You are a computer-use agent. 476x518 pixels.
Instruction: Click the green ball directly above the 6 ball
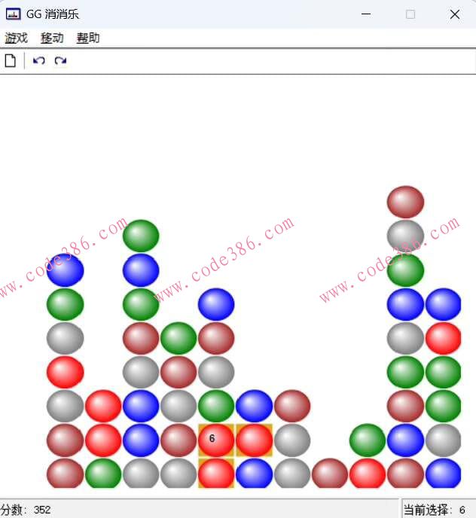coord(216,406)
